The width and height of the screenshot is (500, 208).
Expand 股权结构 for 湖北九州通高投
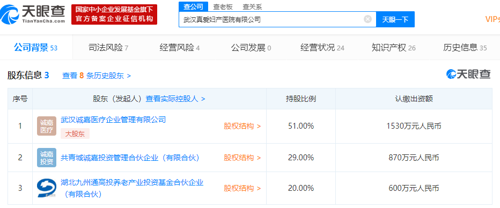242,188
